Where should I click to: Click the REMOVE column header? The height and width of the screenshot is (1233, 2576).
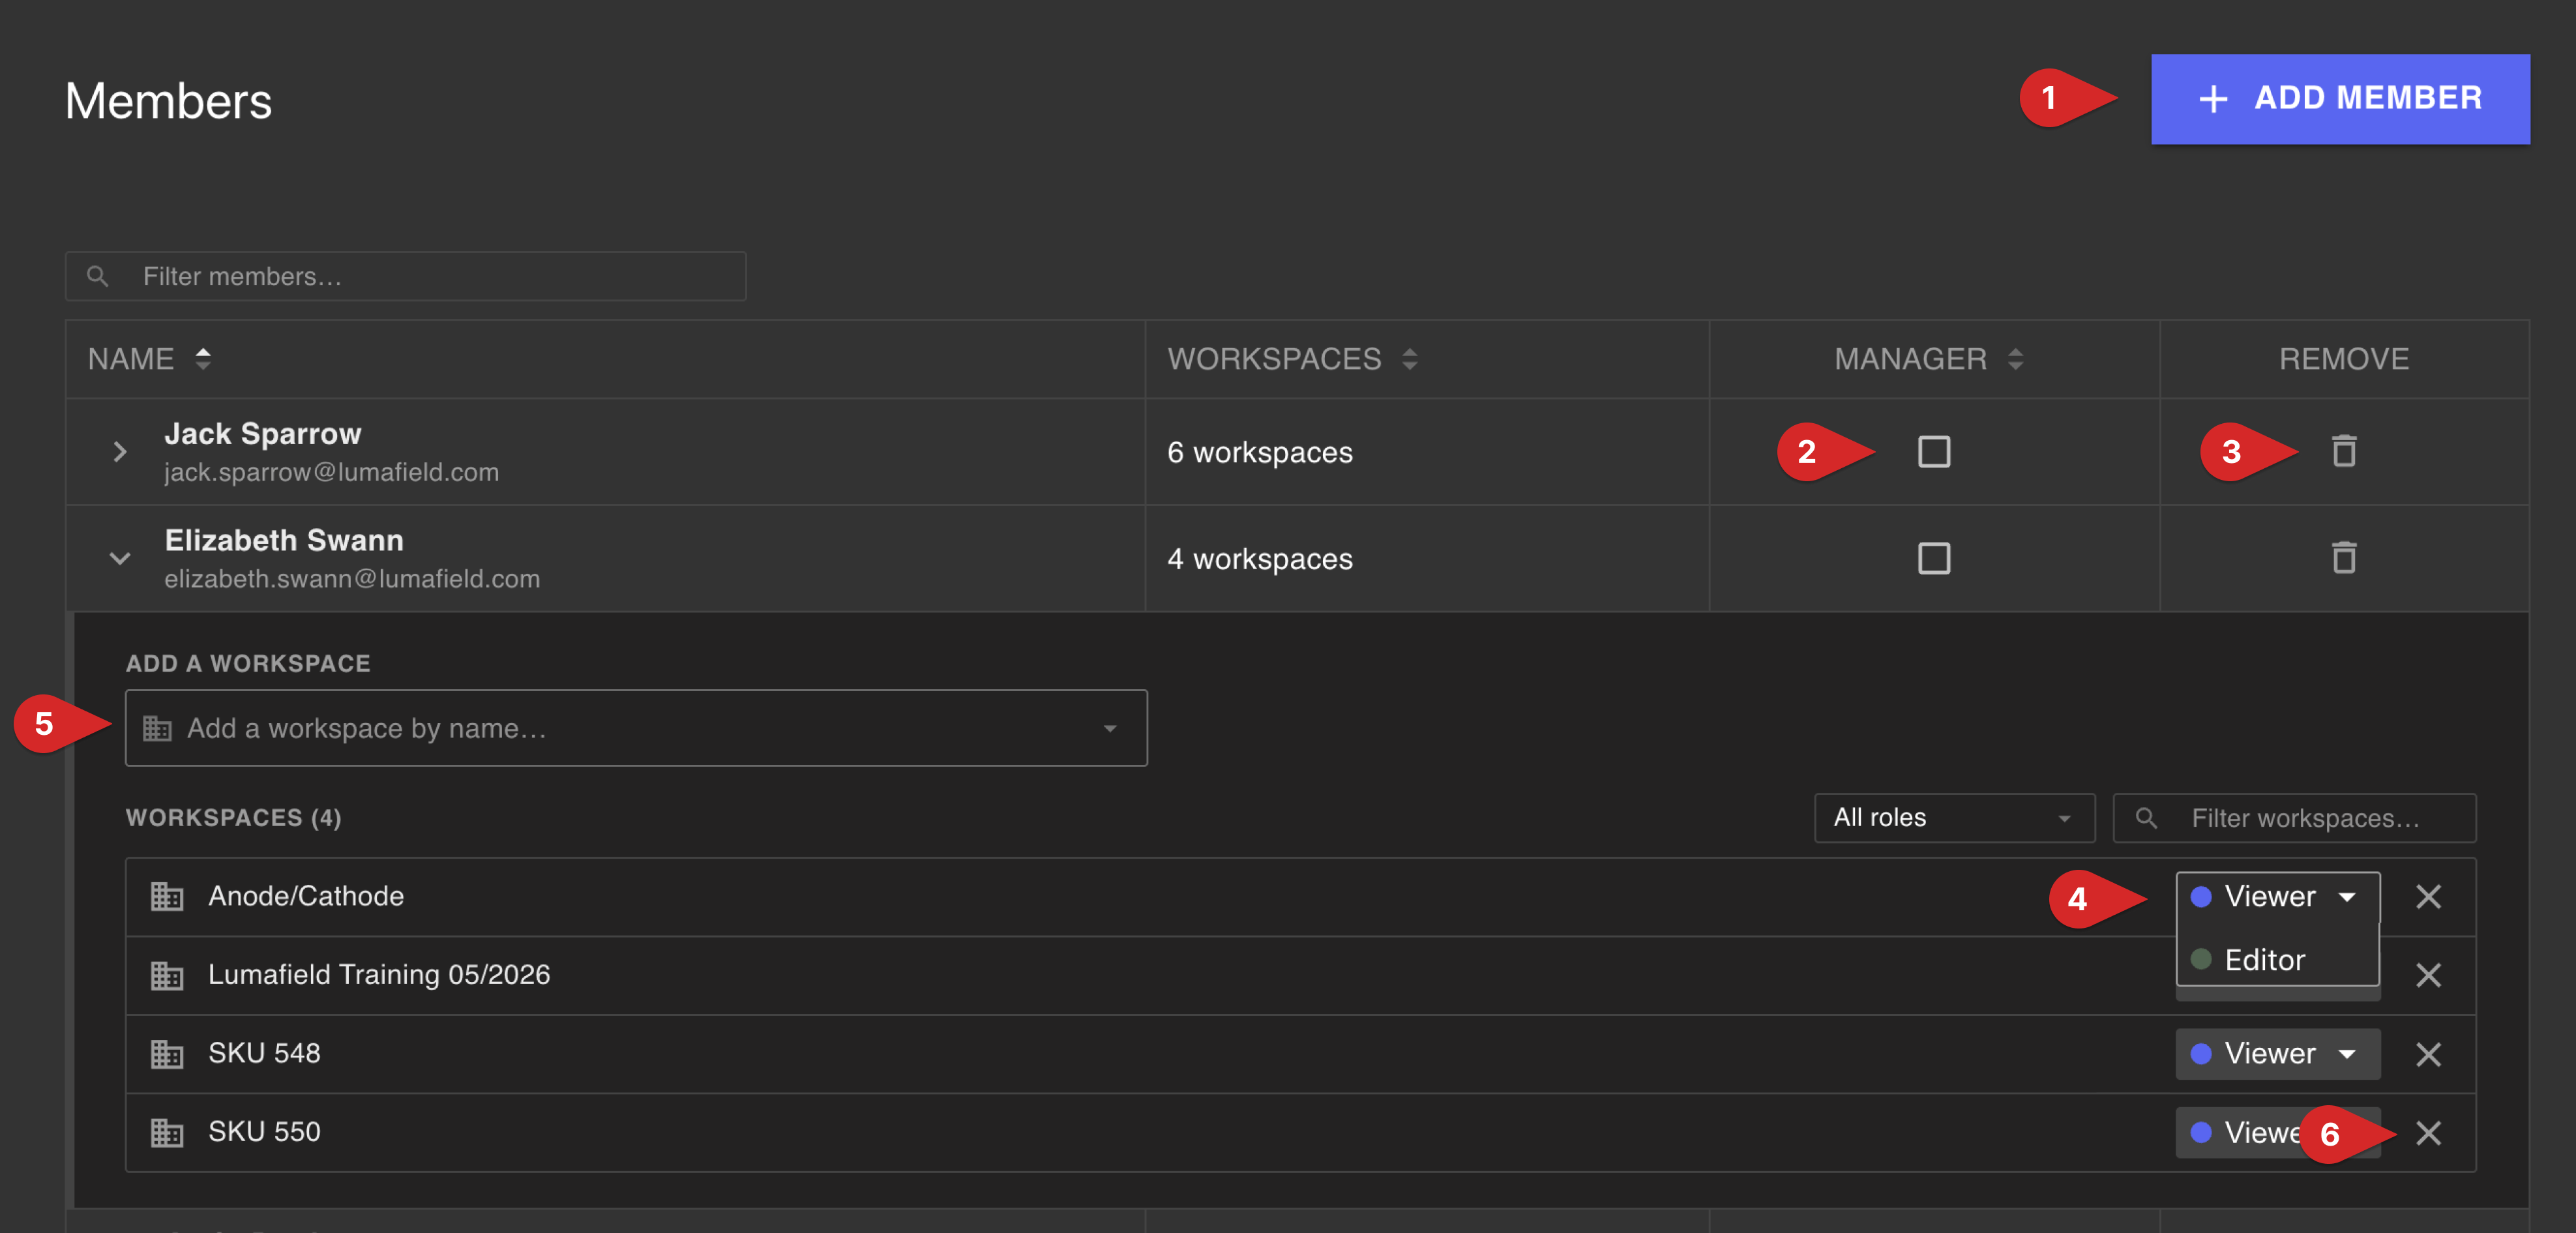point(2344,359)
